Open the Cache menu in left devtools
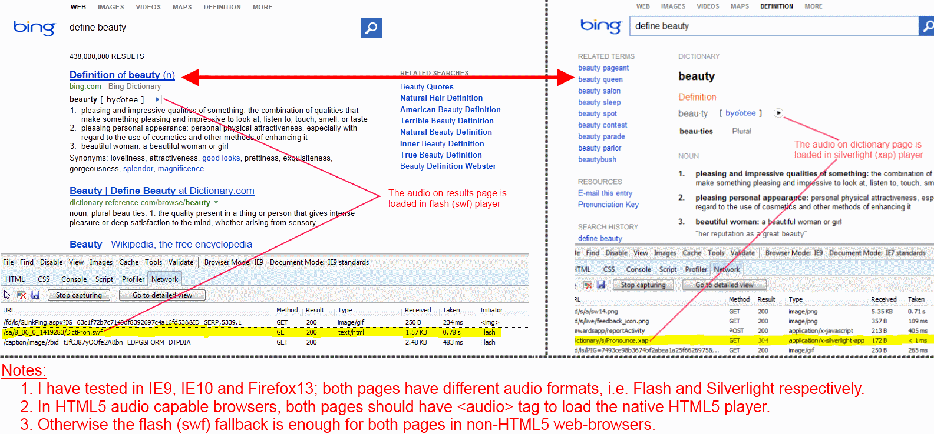This screenshot has width=934, height=434. coord(128,262)
